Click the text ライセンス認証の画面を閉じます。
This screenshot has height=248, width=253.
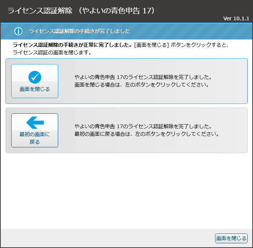pos(52,52)
